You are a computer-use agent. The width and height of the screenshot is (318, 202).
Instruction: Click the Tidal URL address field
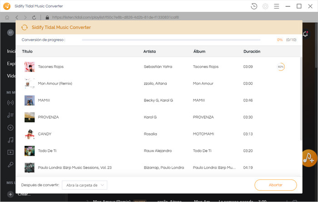coord(115,17)
